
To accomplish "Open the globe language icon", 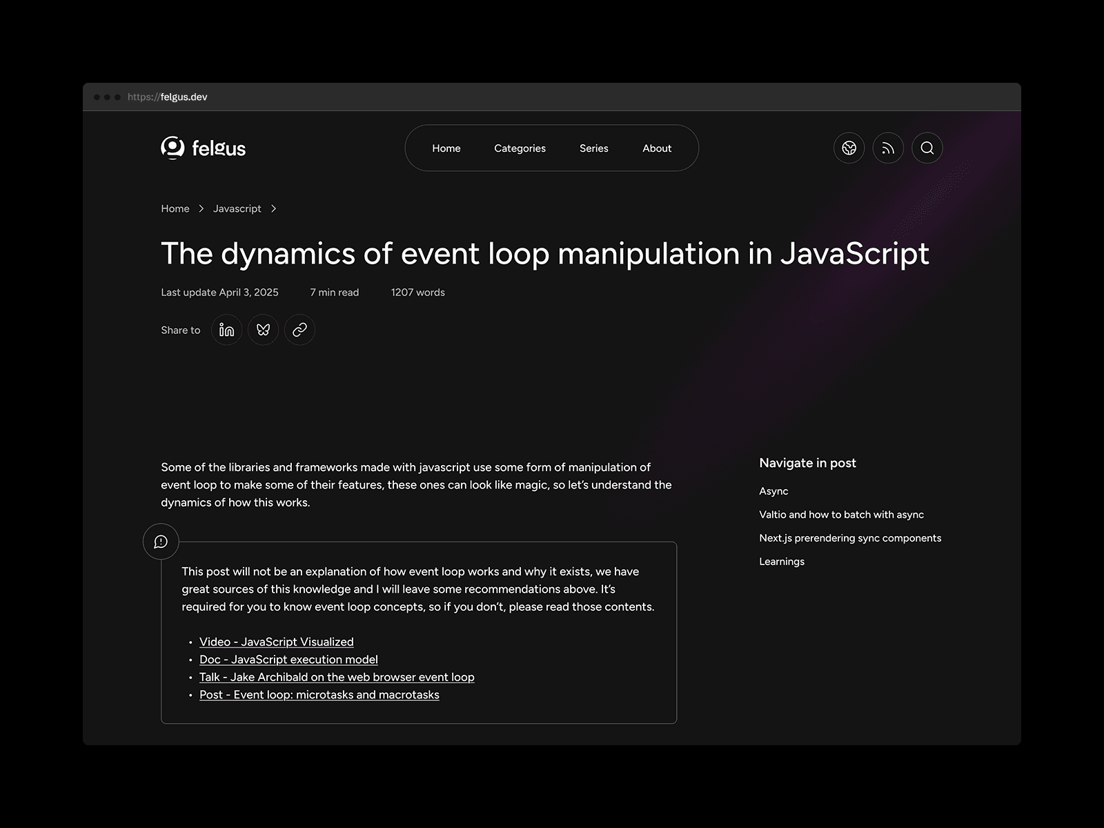I will tap(849, 148).
